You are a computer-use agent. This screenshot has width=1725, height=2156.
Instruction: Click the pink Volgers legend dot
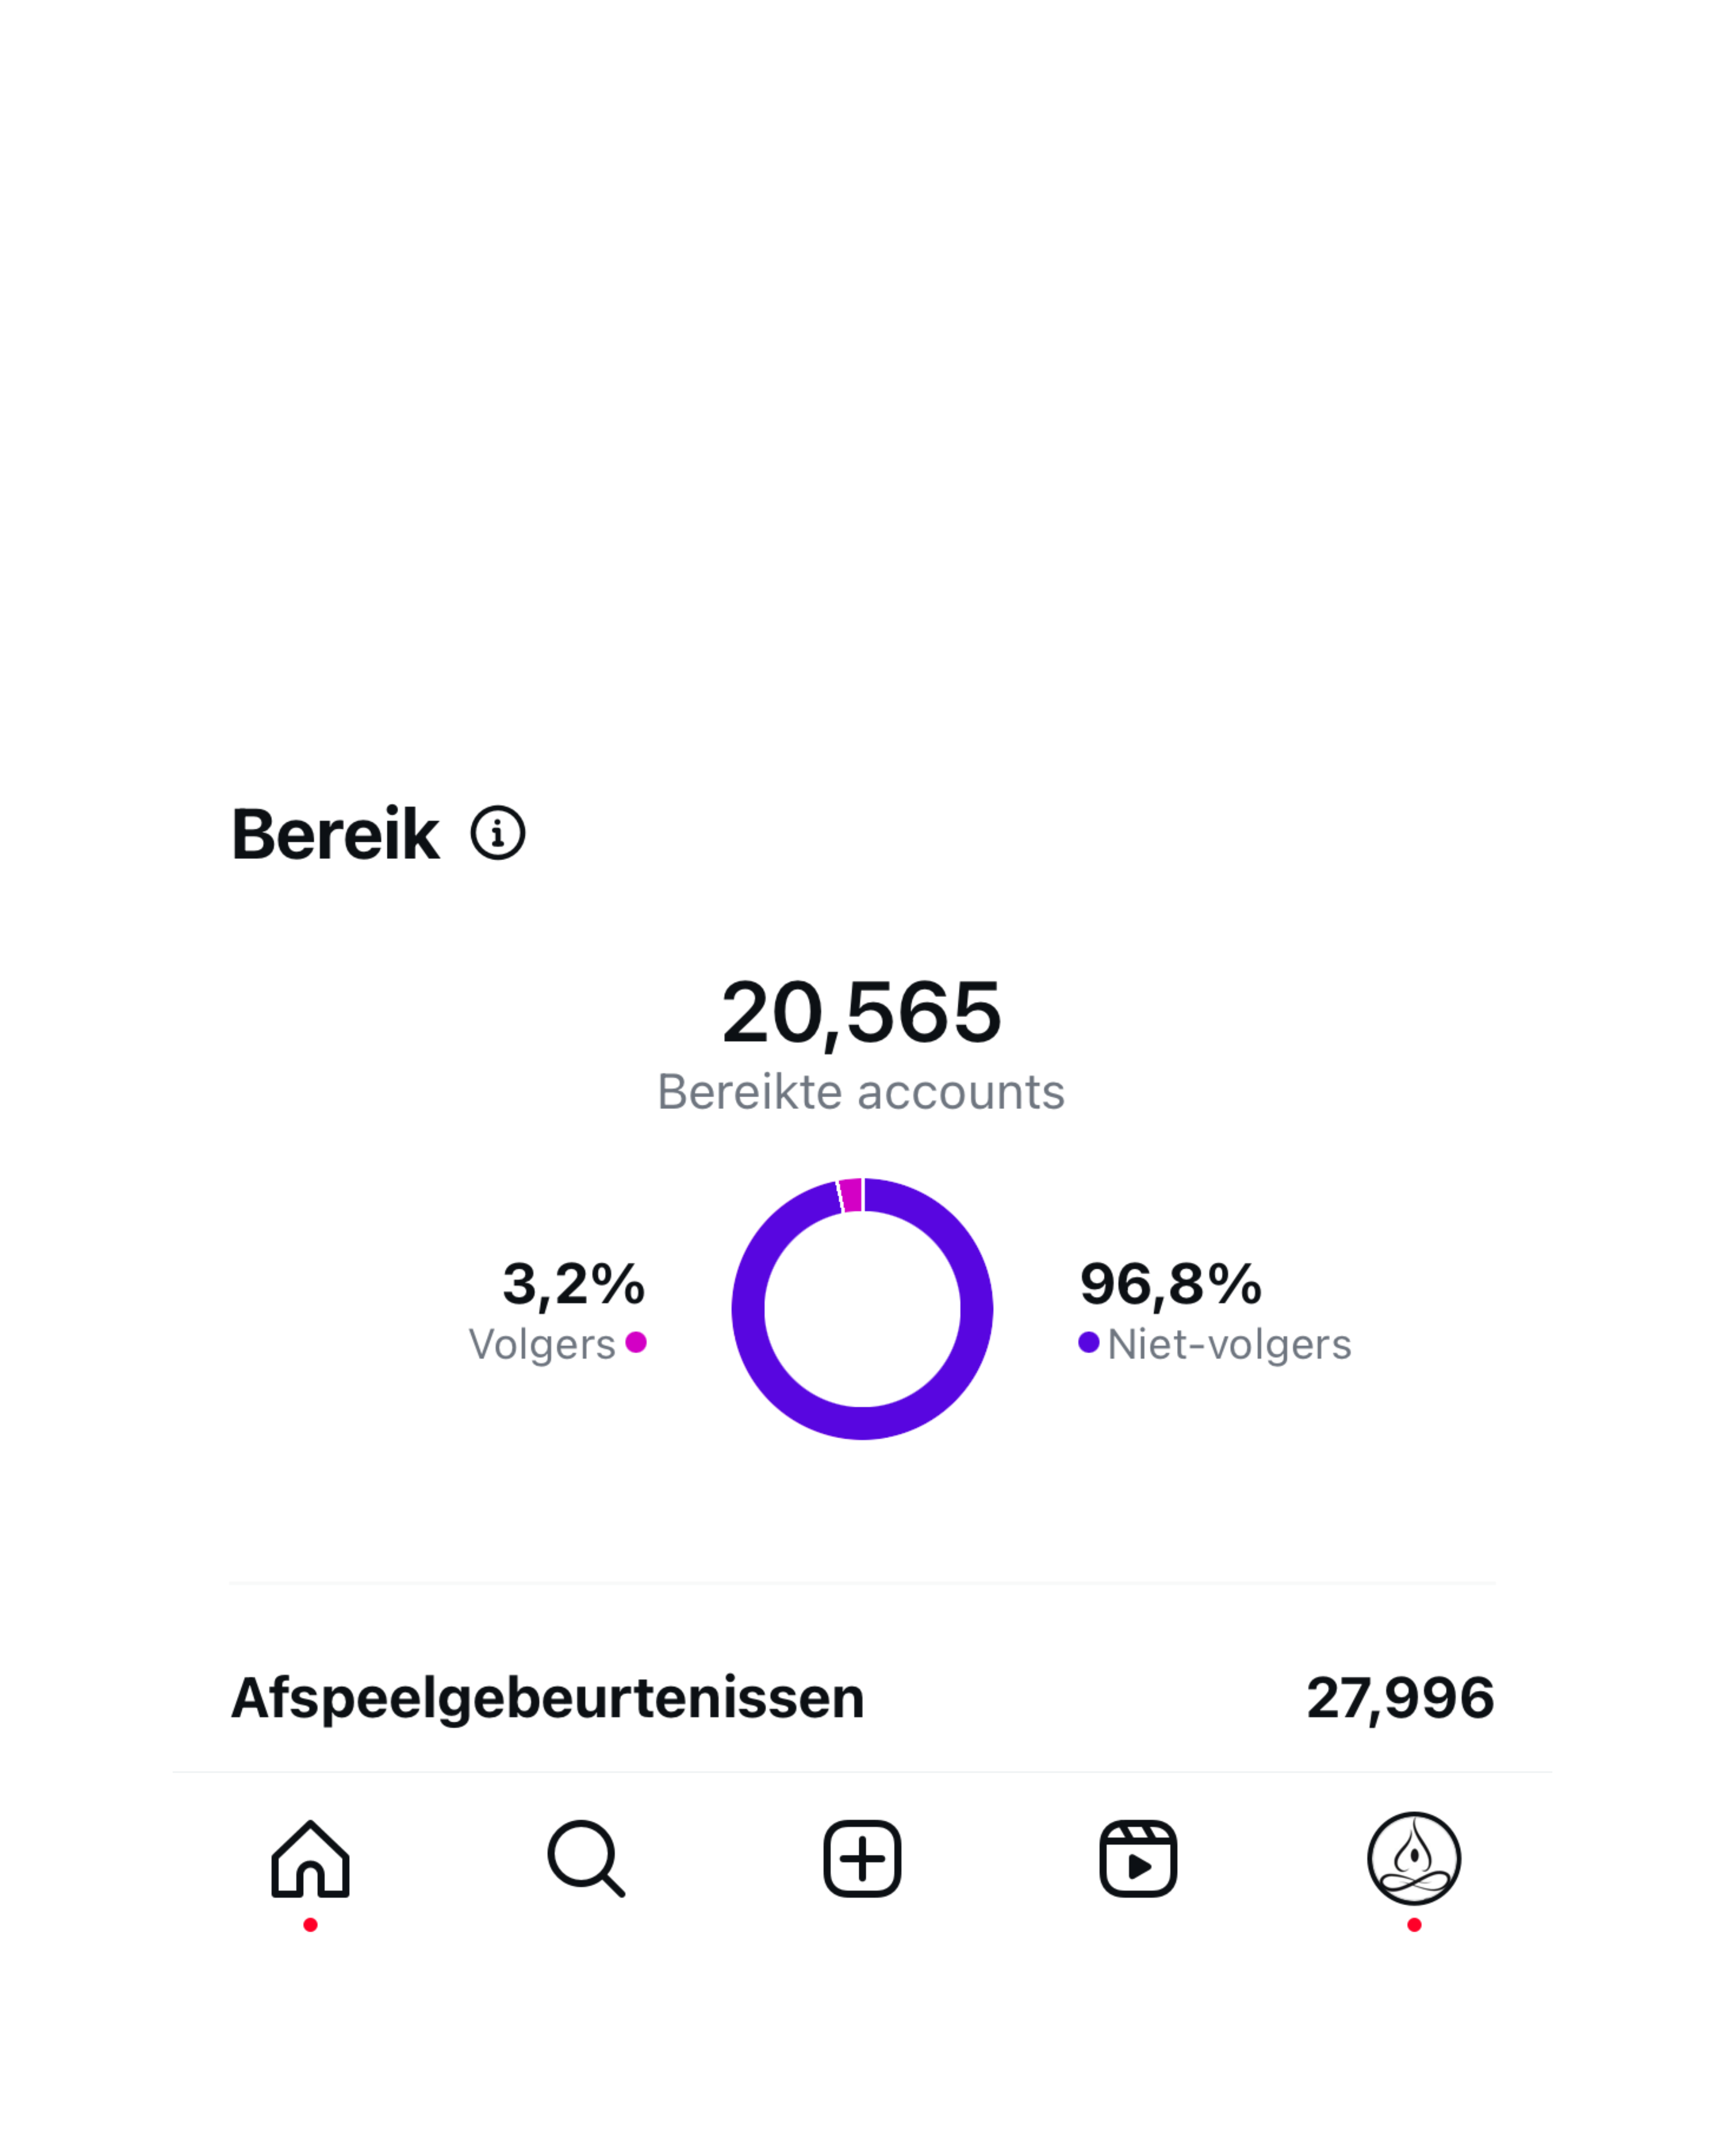636,1342
